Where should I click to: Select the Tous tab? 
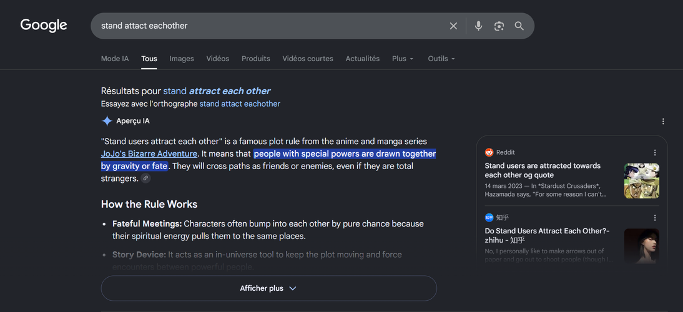[149, 58]
